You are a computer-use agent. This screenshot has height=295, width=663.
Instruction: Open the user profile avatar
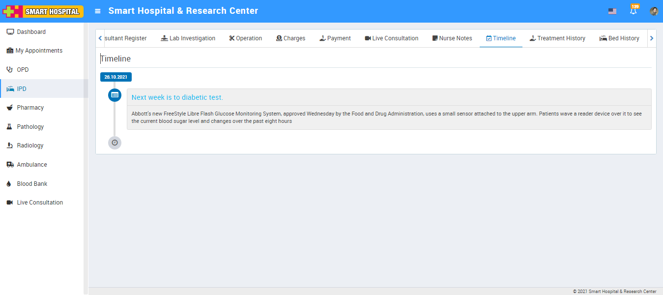pyautogui.click(x=654, y=11)
